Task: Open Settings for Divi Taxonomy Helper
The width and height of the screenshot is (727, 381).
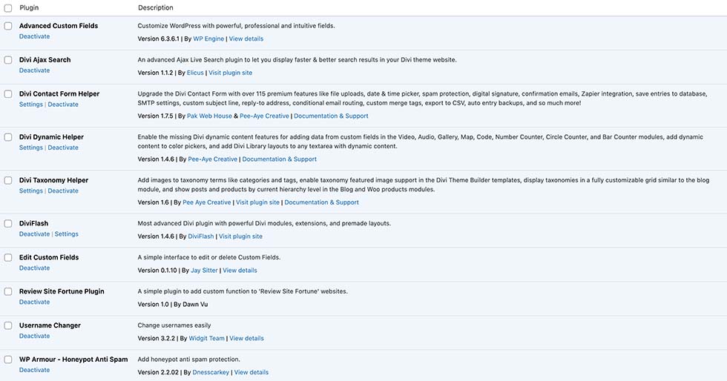Action: tap(31, 190)
